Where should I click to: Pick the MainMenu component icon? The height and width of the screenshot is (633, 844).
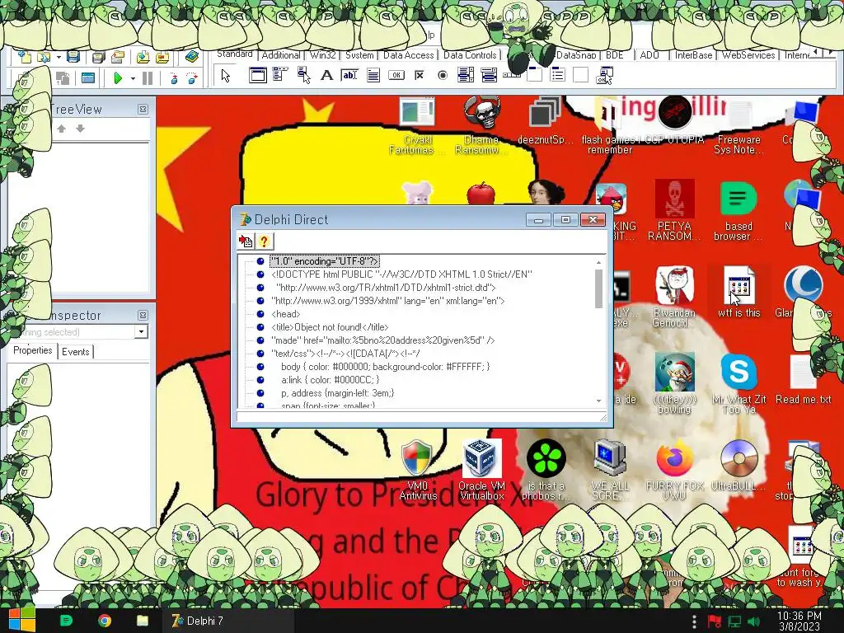(x=280, y=75)
